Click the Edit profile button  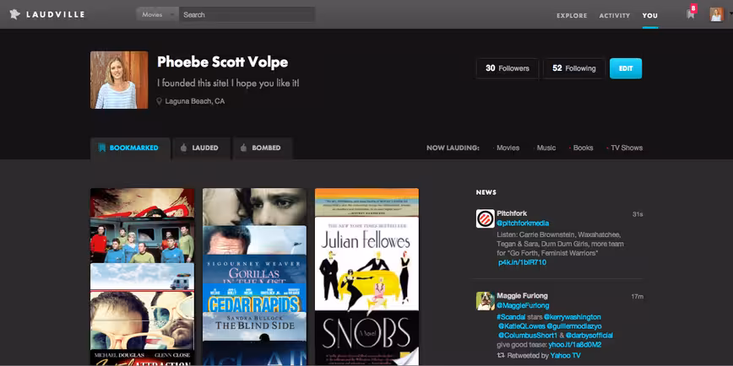626,68
